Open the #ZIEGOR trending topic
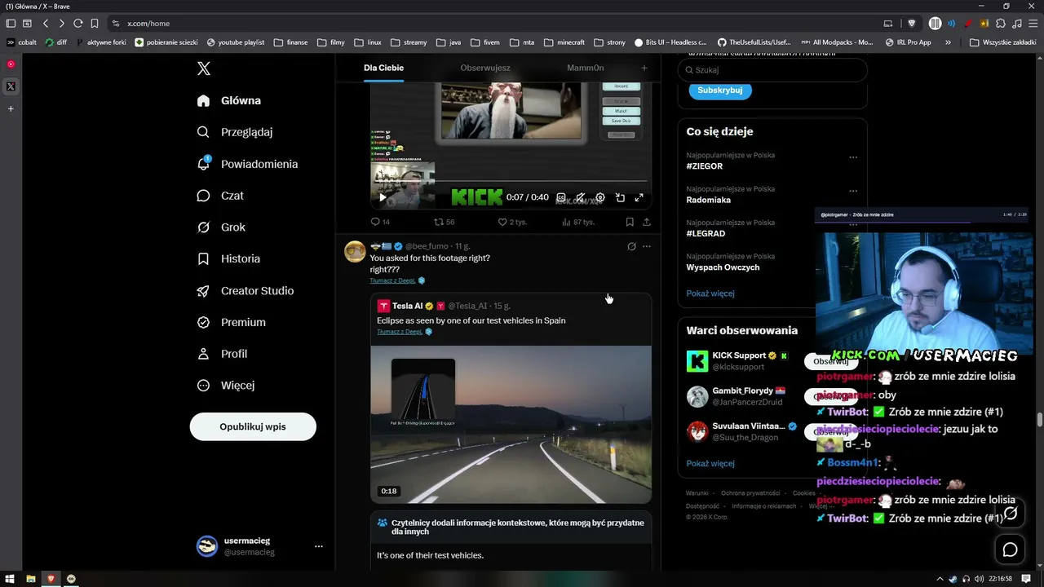 [x=705, y=166]
